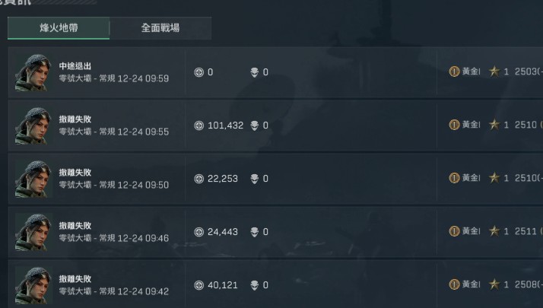Click the 2510 rank score in 09:55 row

pos(526,125)
